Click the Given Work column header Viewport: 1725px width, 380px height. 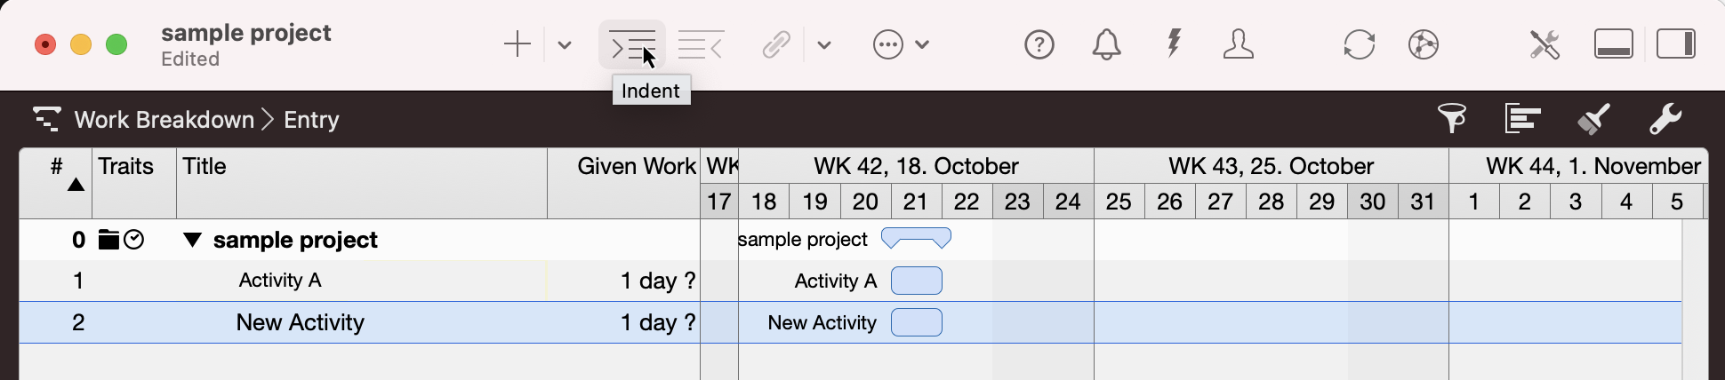click(636, 166)
